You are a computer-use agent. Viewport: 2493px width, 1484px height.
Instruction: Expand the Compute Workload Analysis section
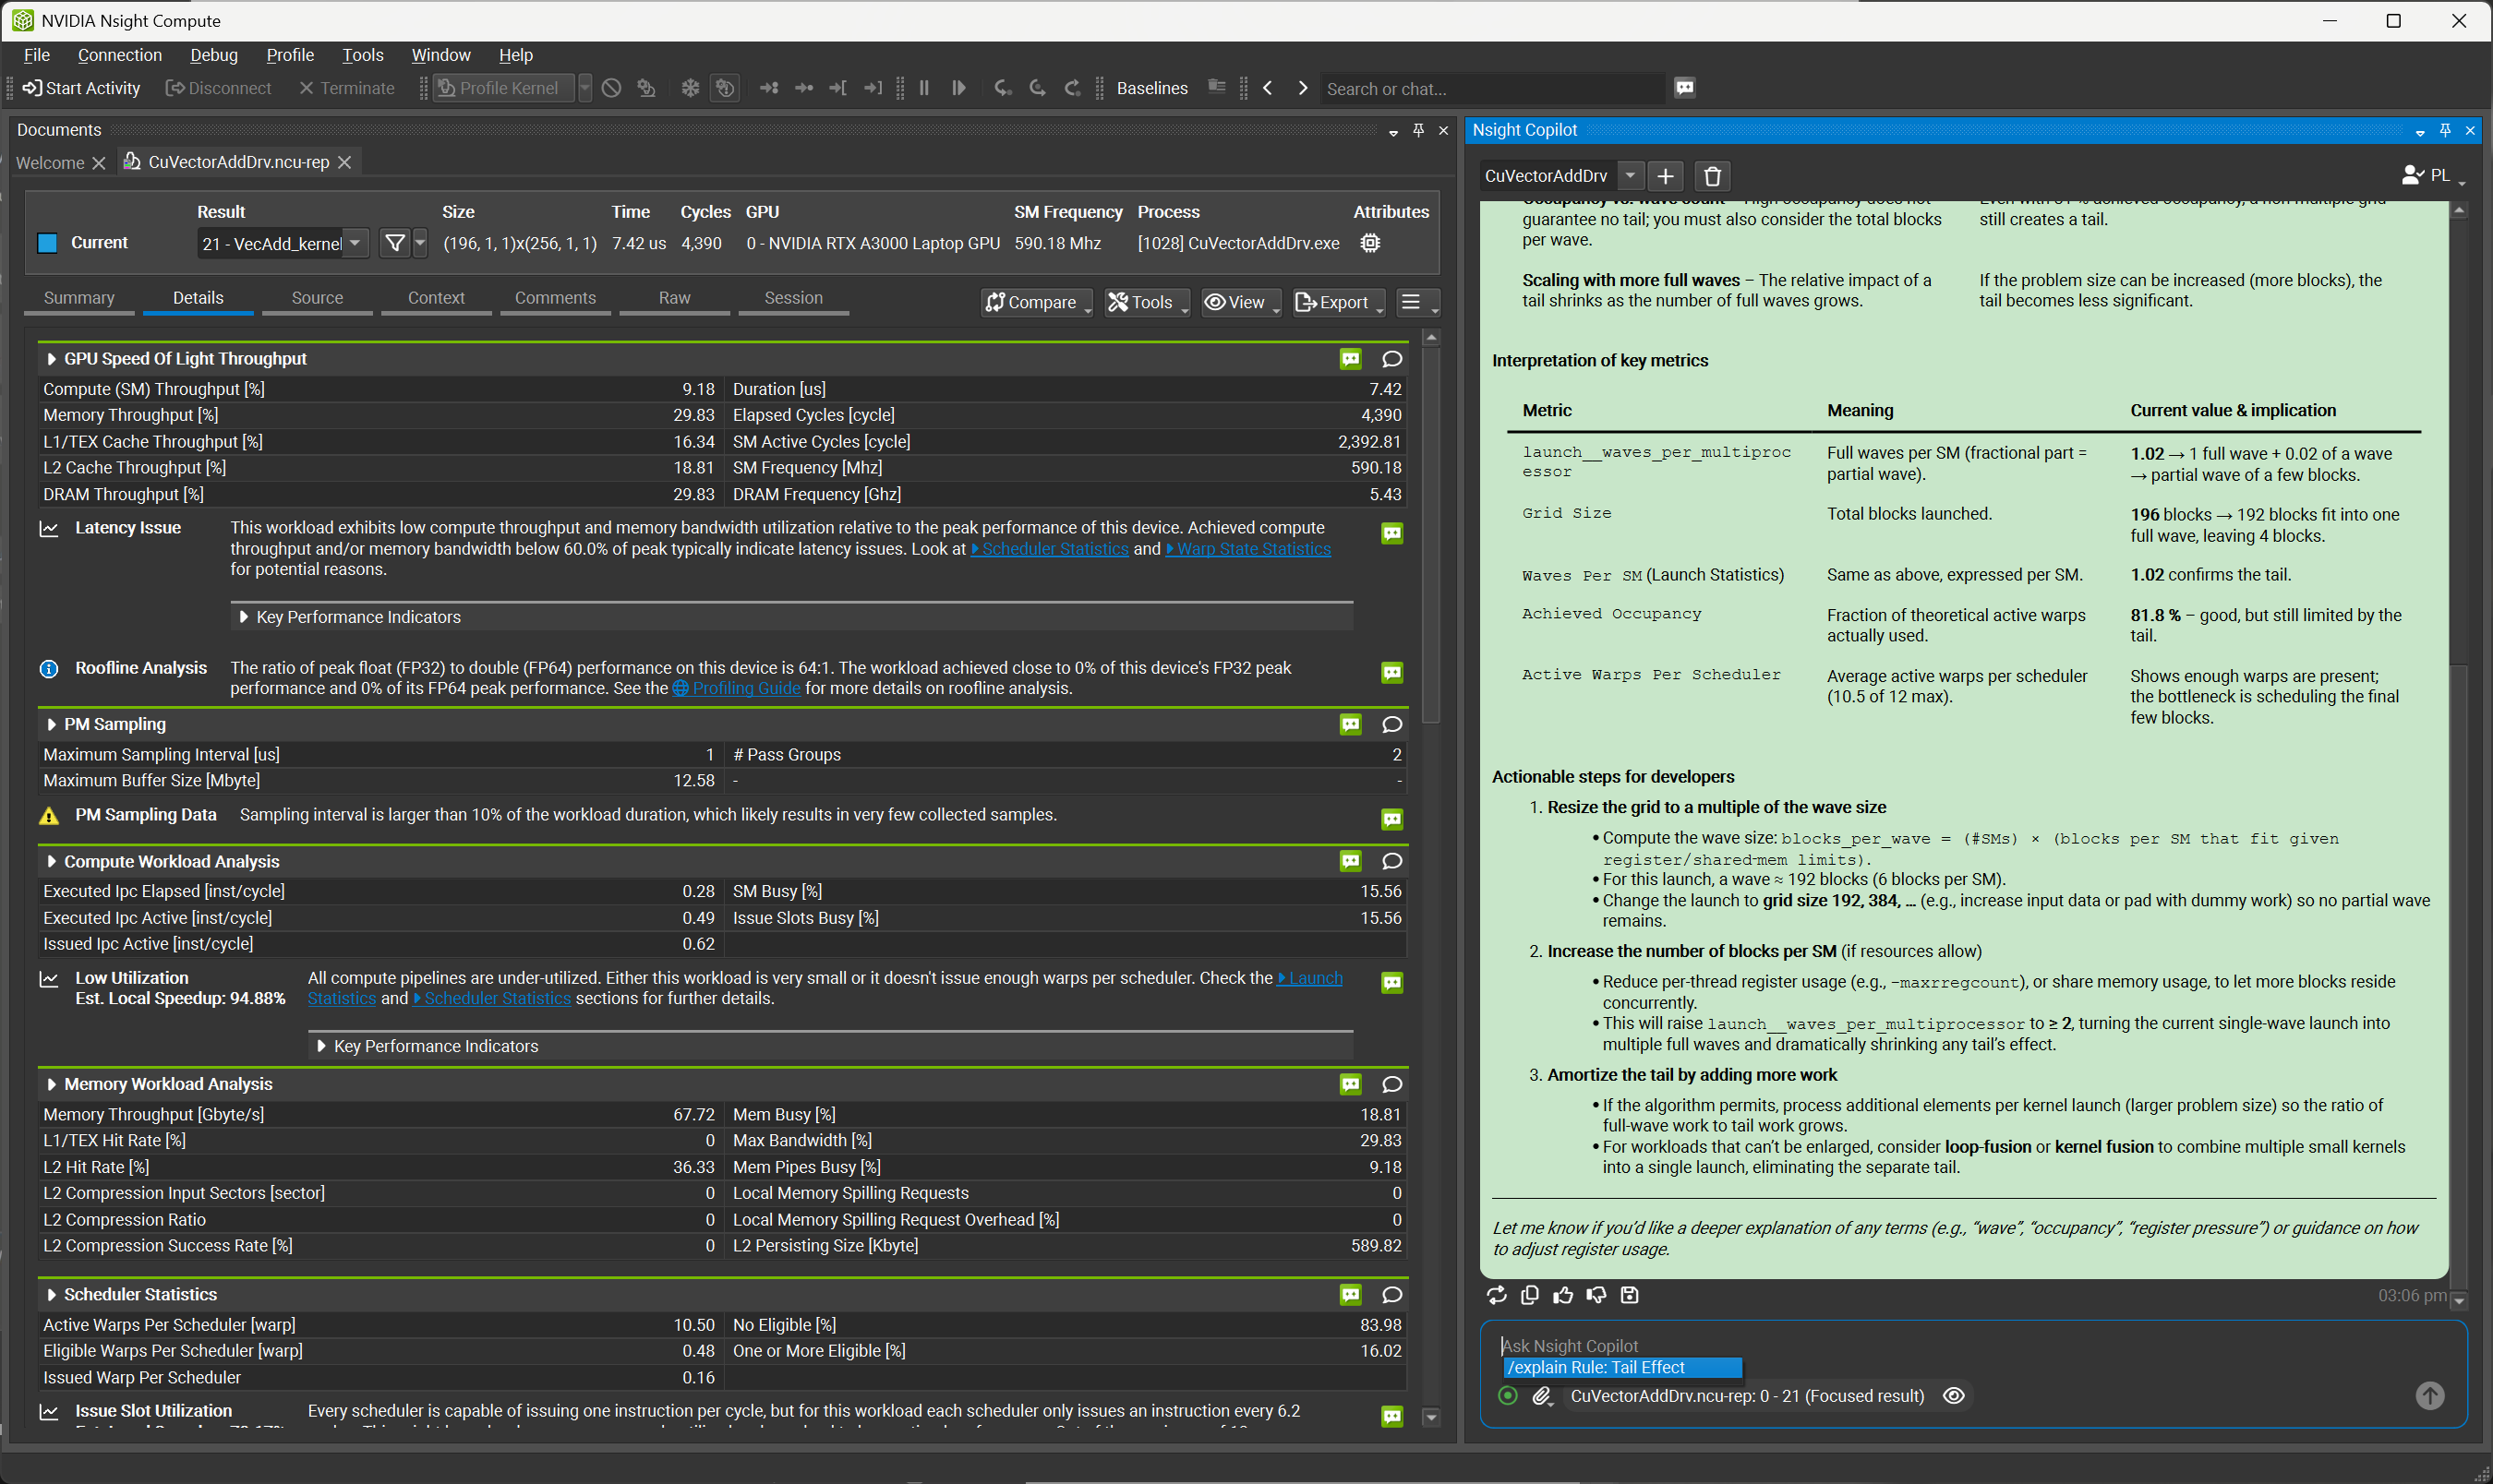click(x=51, y=862)
